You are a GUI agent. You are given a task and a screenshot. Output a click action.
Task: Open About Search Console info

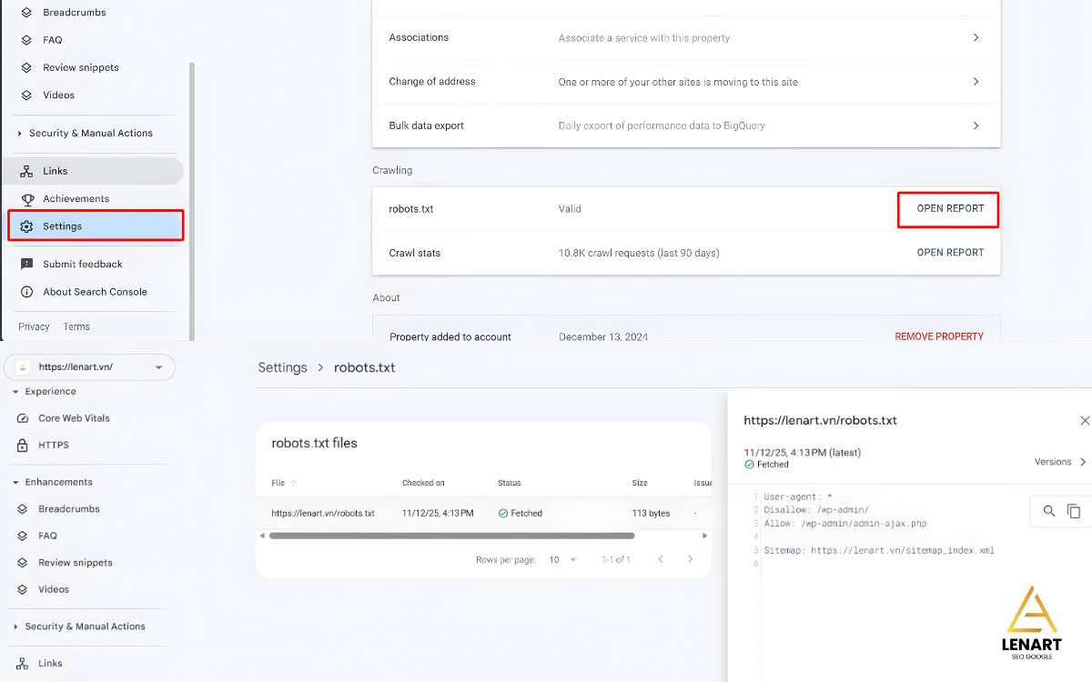pyautogui.click(x=95, y=292)
